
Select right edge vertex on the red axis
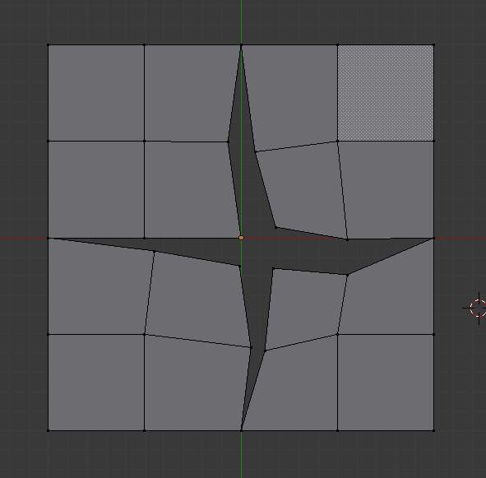click(433, 239)
